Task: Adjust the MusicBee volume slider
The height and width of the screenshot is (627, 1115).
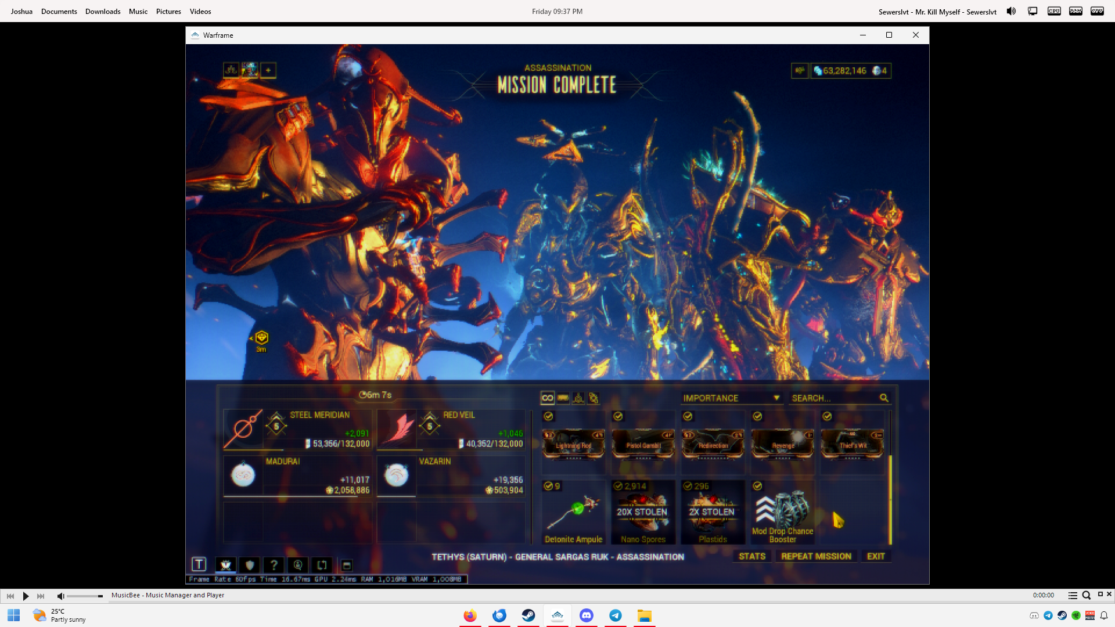Action: pos(85,596)
